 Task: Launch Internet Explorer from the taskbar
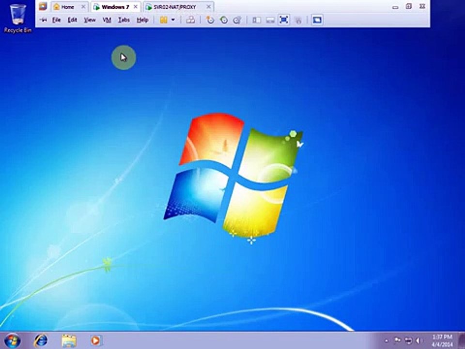(x=41, y=341)
